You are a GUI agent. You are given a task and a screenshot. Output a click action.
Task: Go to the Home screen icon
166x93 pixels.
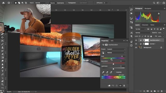coord(3,3)
